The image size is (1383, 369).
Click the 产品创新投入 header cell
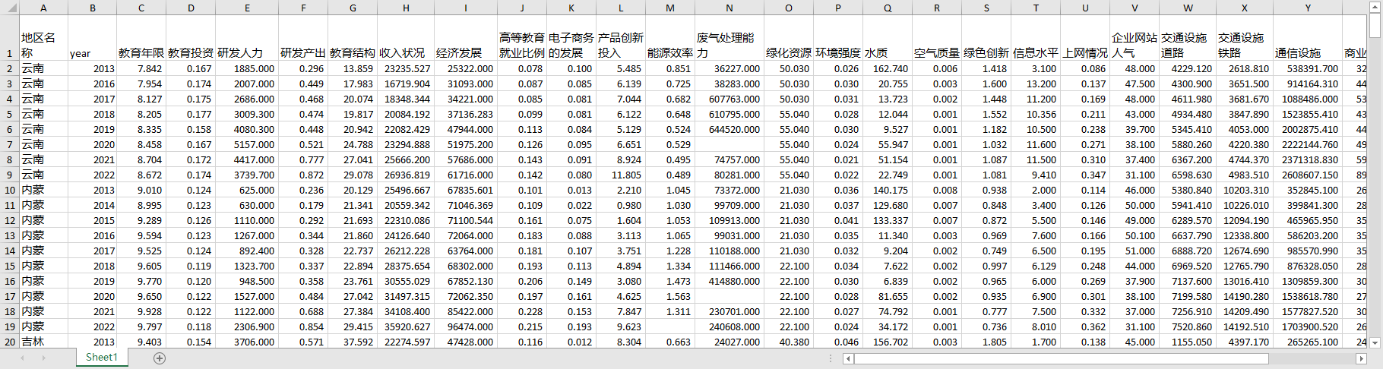click(621, 38)
